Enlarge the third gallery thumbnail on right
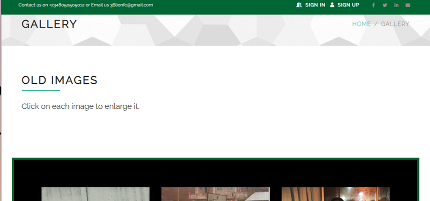This screenshot has height=201, width=430. [335, 194]
